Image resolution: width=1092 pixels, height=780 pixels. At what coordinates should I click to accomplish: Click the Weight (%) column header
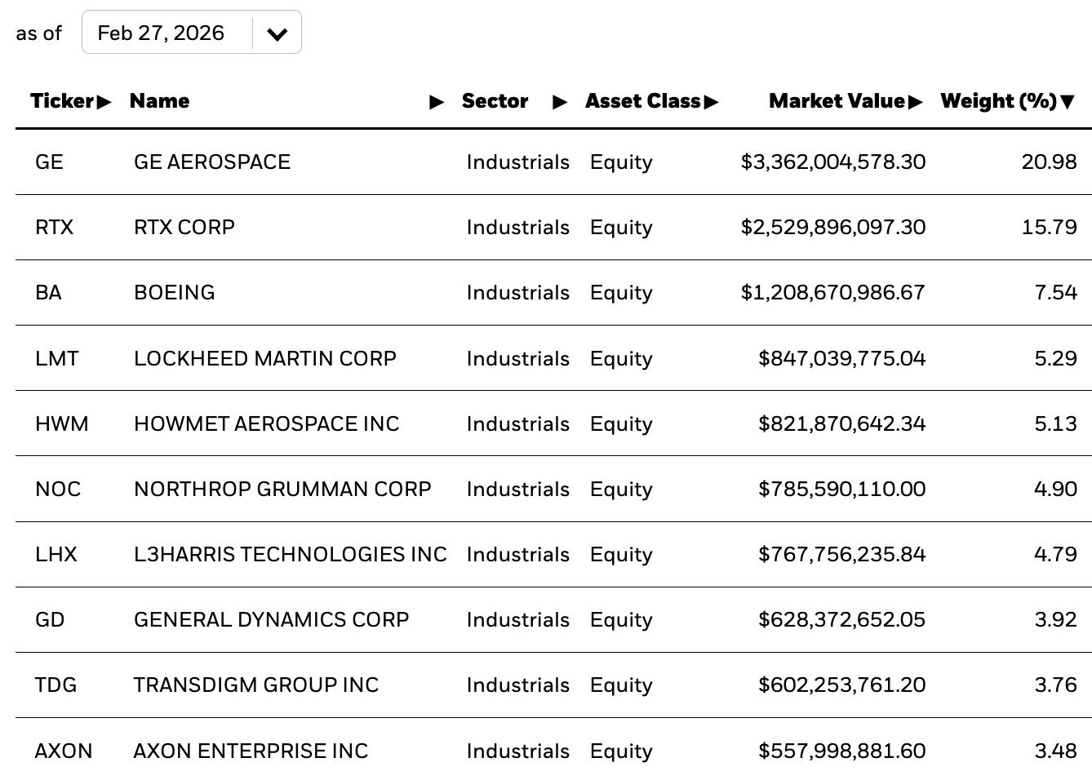tap(998, 101)
